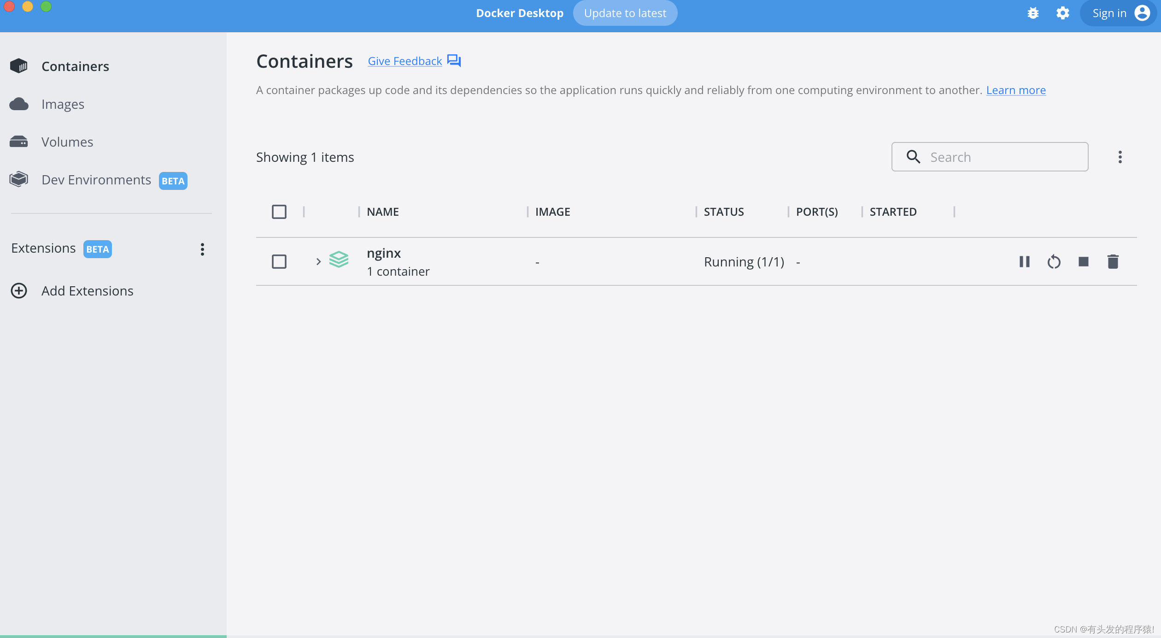
Task: Open the bug troubleshoot icon
Action: (x=1033, y=13)
